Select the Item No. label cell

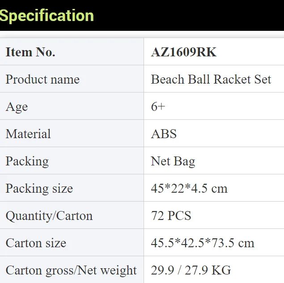pos(72,51)
